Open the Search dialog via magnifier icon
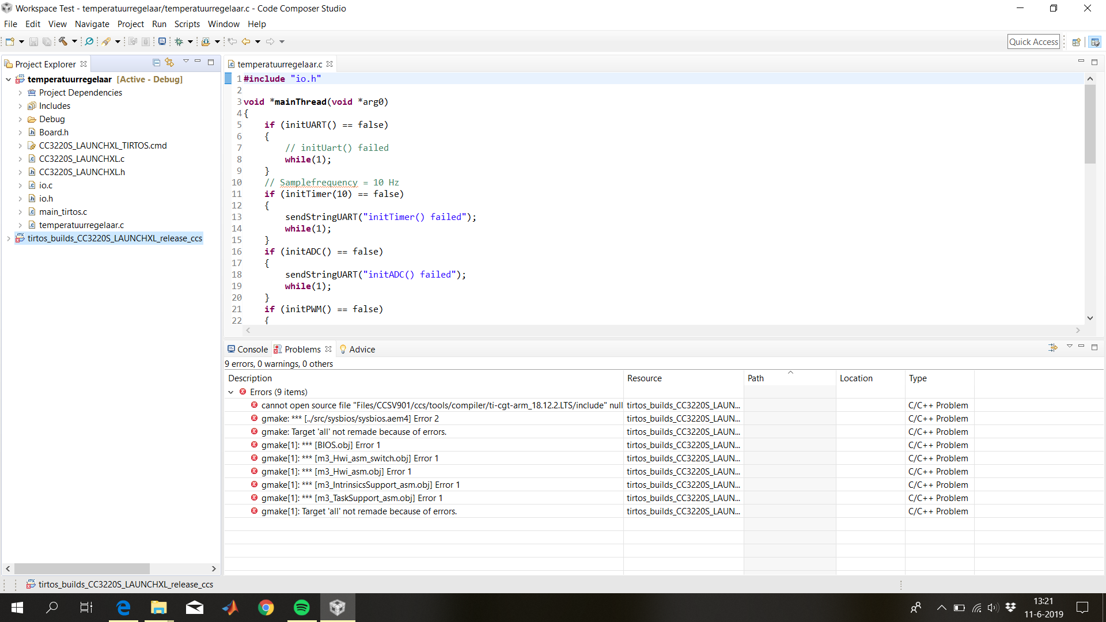This screenshot has height=622, width=1106. coord(89,41)
